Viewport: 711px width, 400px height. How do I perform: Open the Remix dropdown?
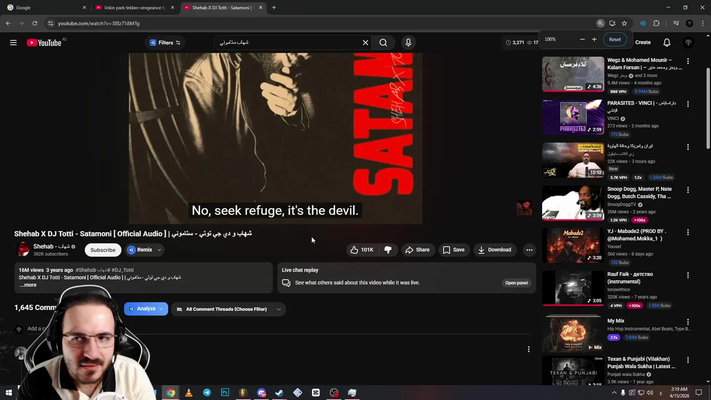click(x=159, y=250)
